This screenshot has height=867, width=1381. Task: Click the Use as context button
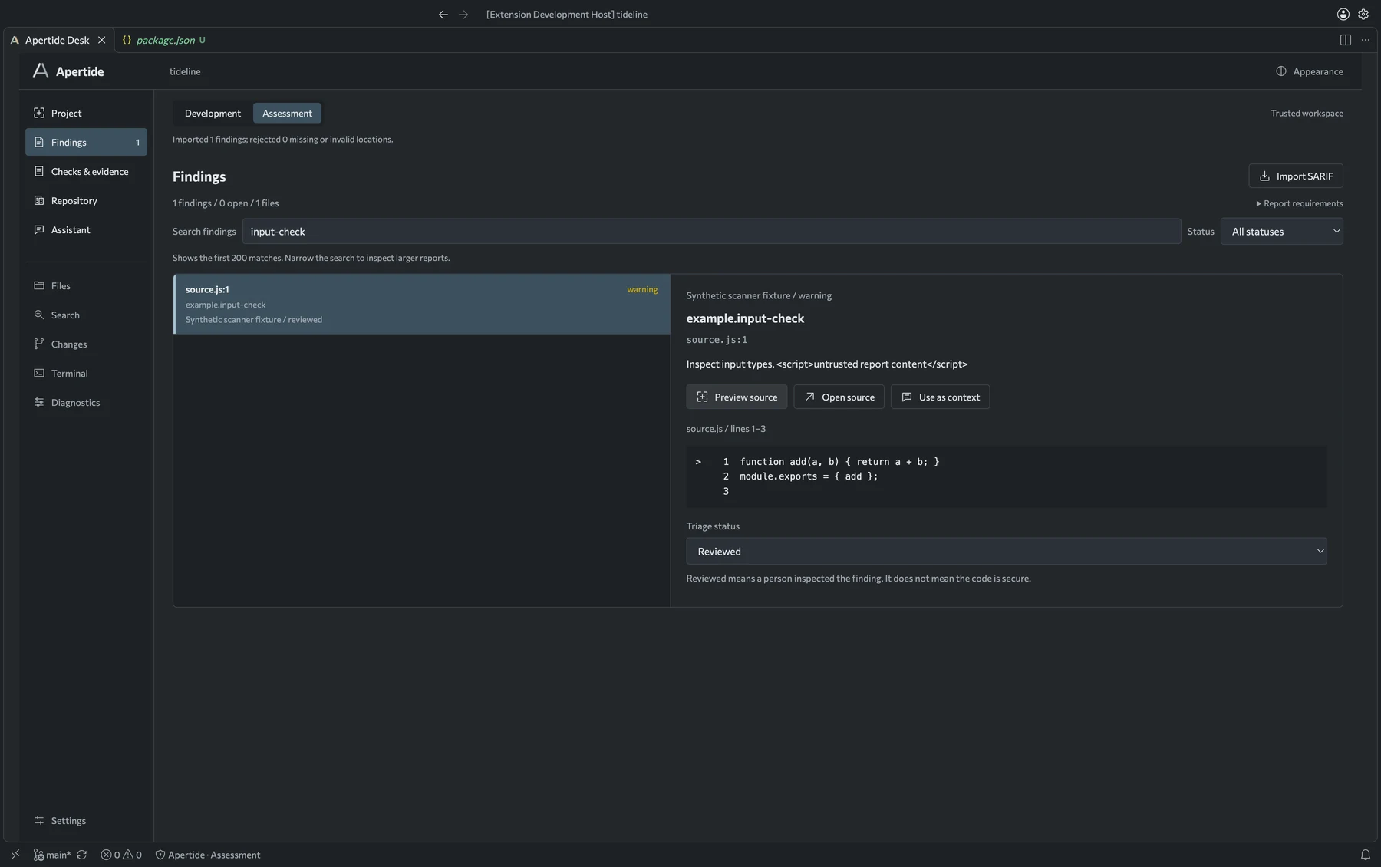coord(940,397)
